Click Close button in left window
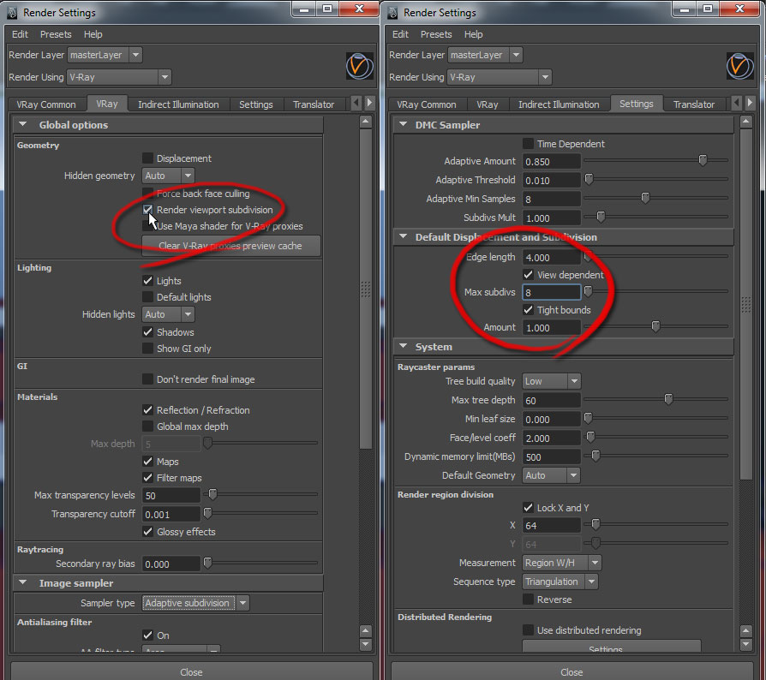The height and width of the screenshot is (680, 766). pos(191,671)
